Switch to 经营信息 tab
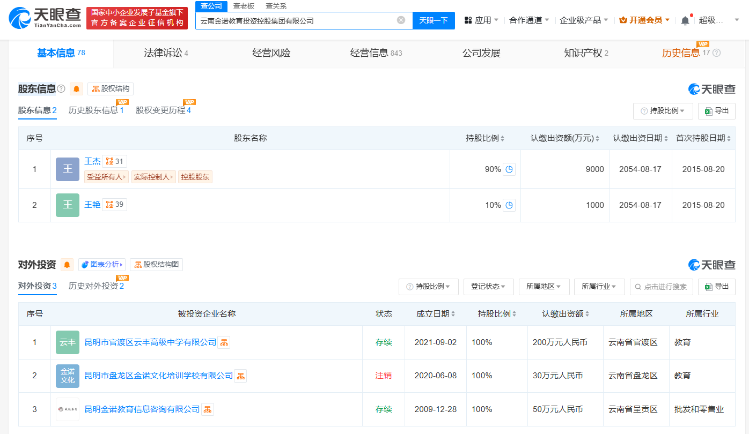The width and height of the screenshot is (749, 434). [x=376, y=53]
